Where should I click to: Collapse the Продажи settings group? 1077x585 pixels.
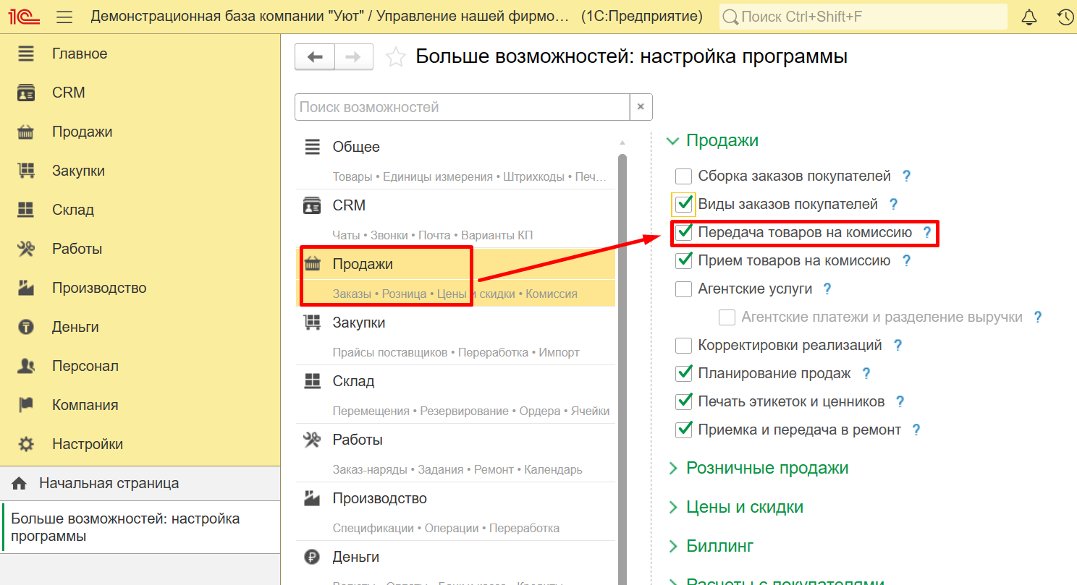click(673, 141)
